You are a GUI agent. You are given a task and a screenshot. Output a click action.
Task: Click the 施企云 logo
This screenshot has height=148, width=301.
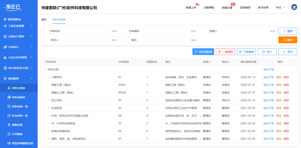[13, 8]
